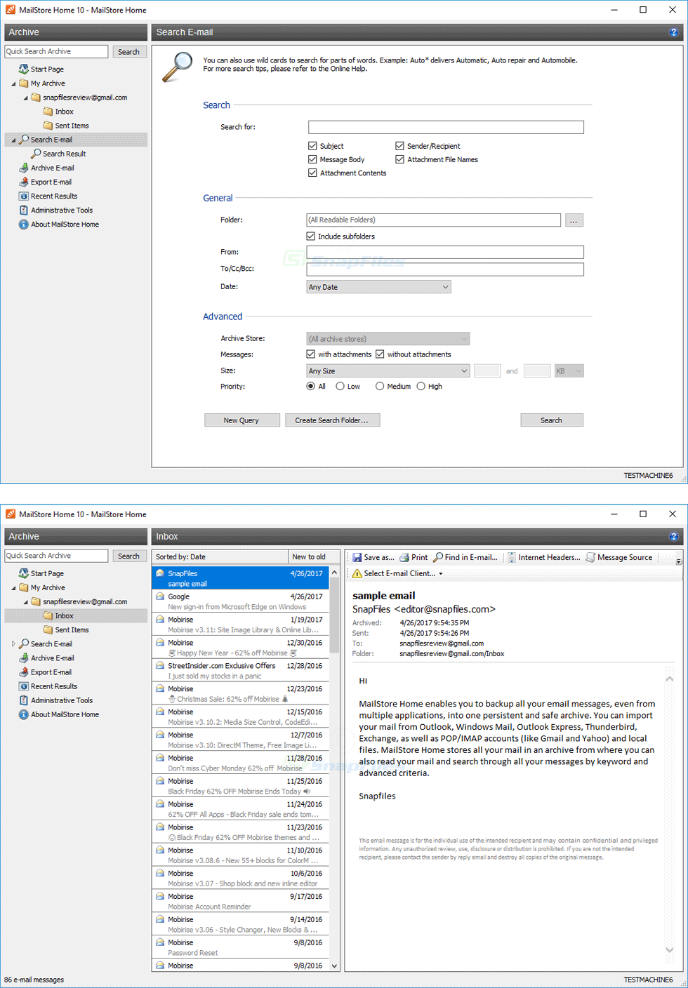Click help icon in Inbox header

pyautogui.click(x=673, y=536)
